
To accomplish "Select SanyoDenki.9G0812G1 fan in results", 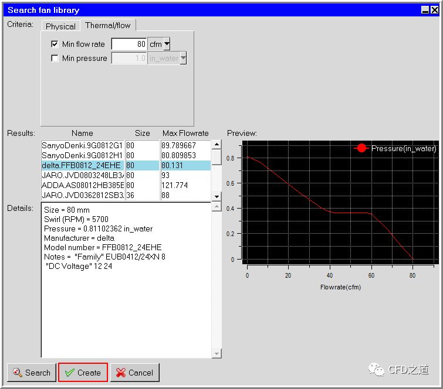I will 82,145.
